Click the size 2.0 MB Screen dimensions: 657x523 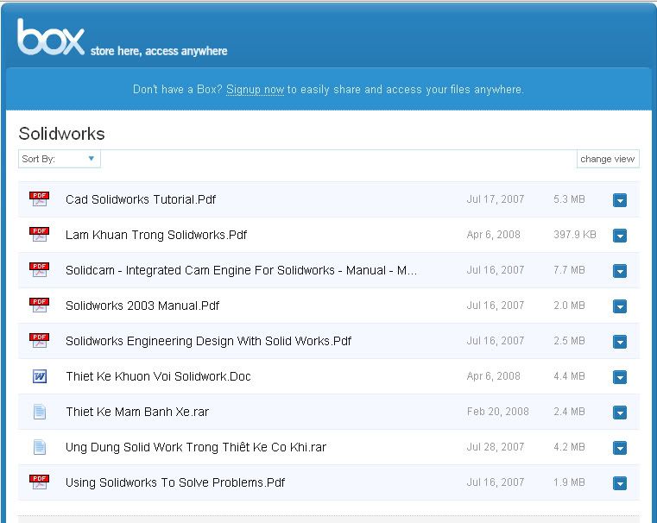[x=569, y=306]
